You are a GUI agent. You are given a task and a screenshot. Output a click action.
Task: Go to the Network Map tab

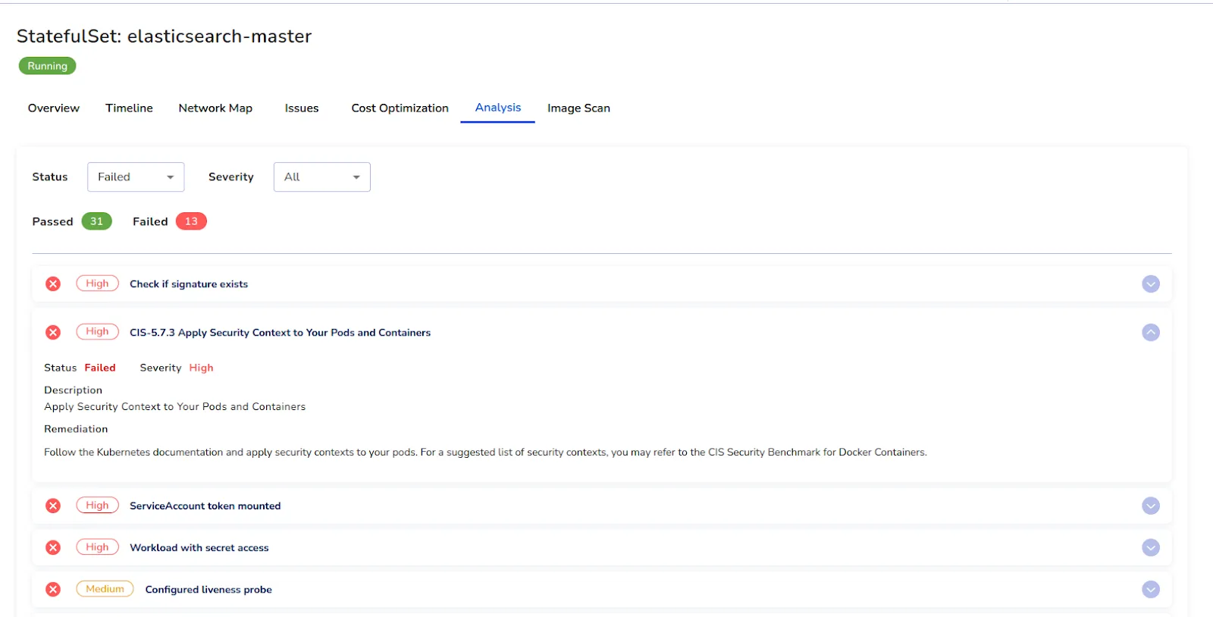(x=215, y=108)
